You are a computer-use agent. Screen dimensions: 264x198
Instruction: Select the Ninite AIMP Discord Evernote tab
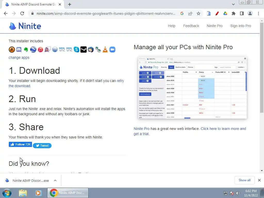point(33,5)
